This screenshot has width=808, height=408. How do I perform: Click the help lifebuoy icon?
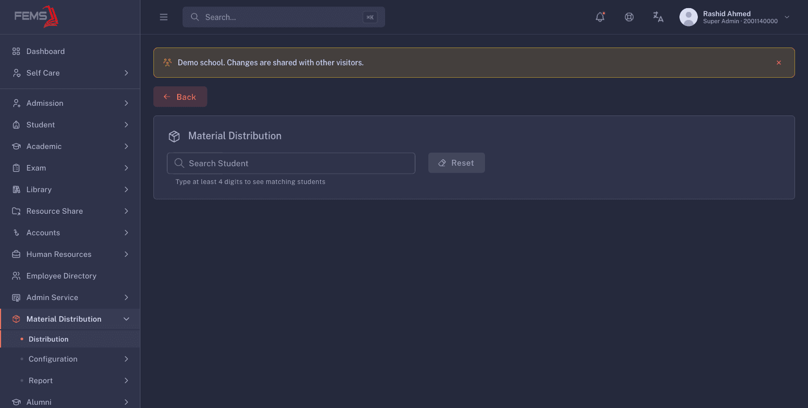click(x=629, y=17)
